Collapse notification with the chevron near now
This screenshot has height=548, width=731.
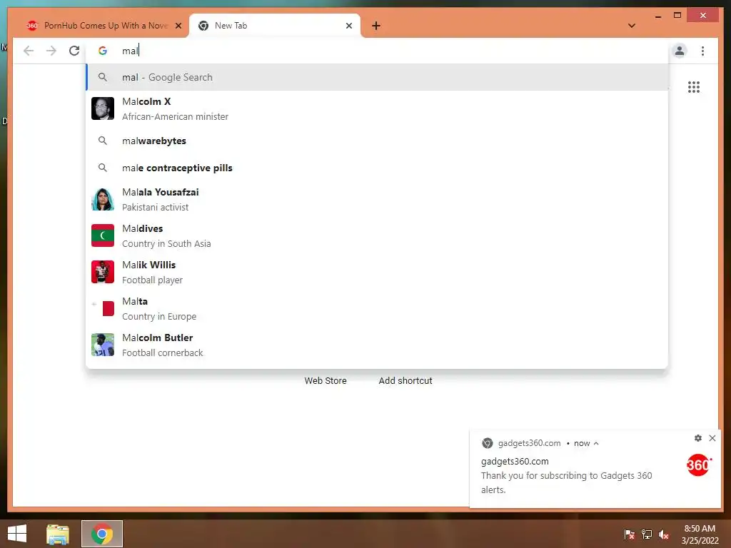pyautogui.click(x=596, y=444)
